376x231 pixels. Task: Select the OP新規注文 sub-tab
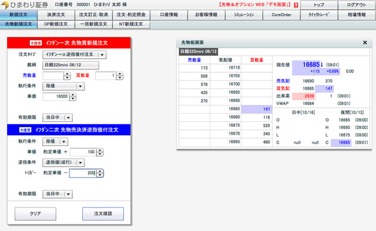[x=56, y=24]
